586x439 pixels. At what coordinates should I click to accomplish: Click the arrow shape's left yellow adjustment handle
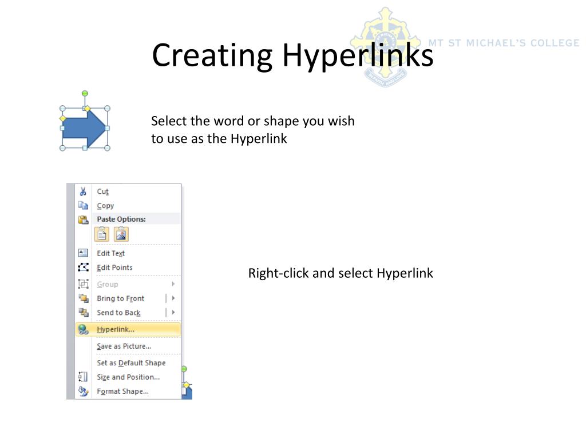coord(62,118)
